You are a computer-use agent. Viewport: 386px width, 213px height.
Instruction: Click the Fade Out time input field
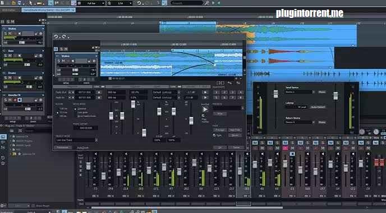pos(85,92)
